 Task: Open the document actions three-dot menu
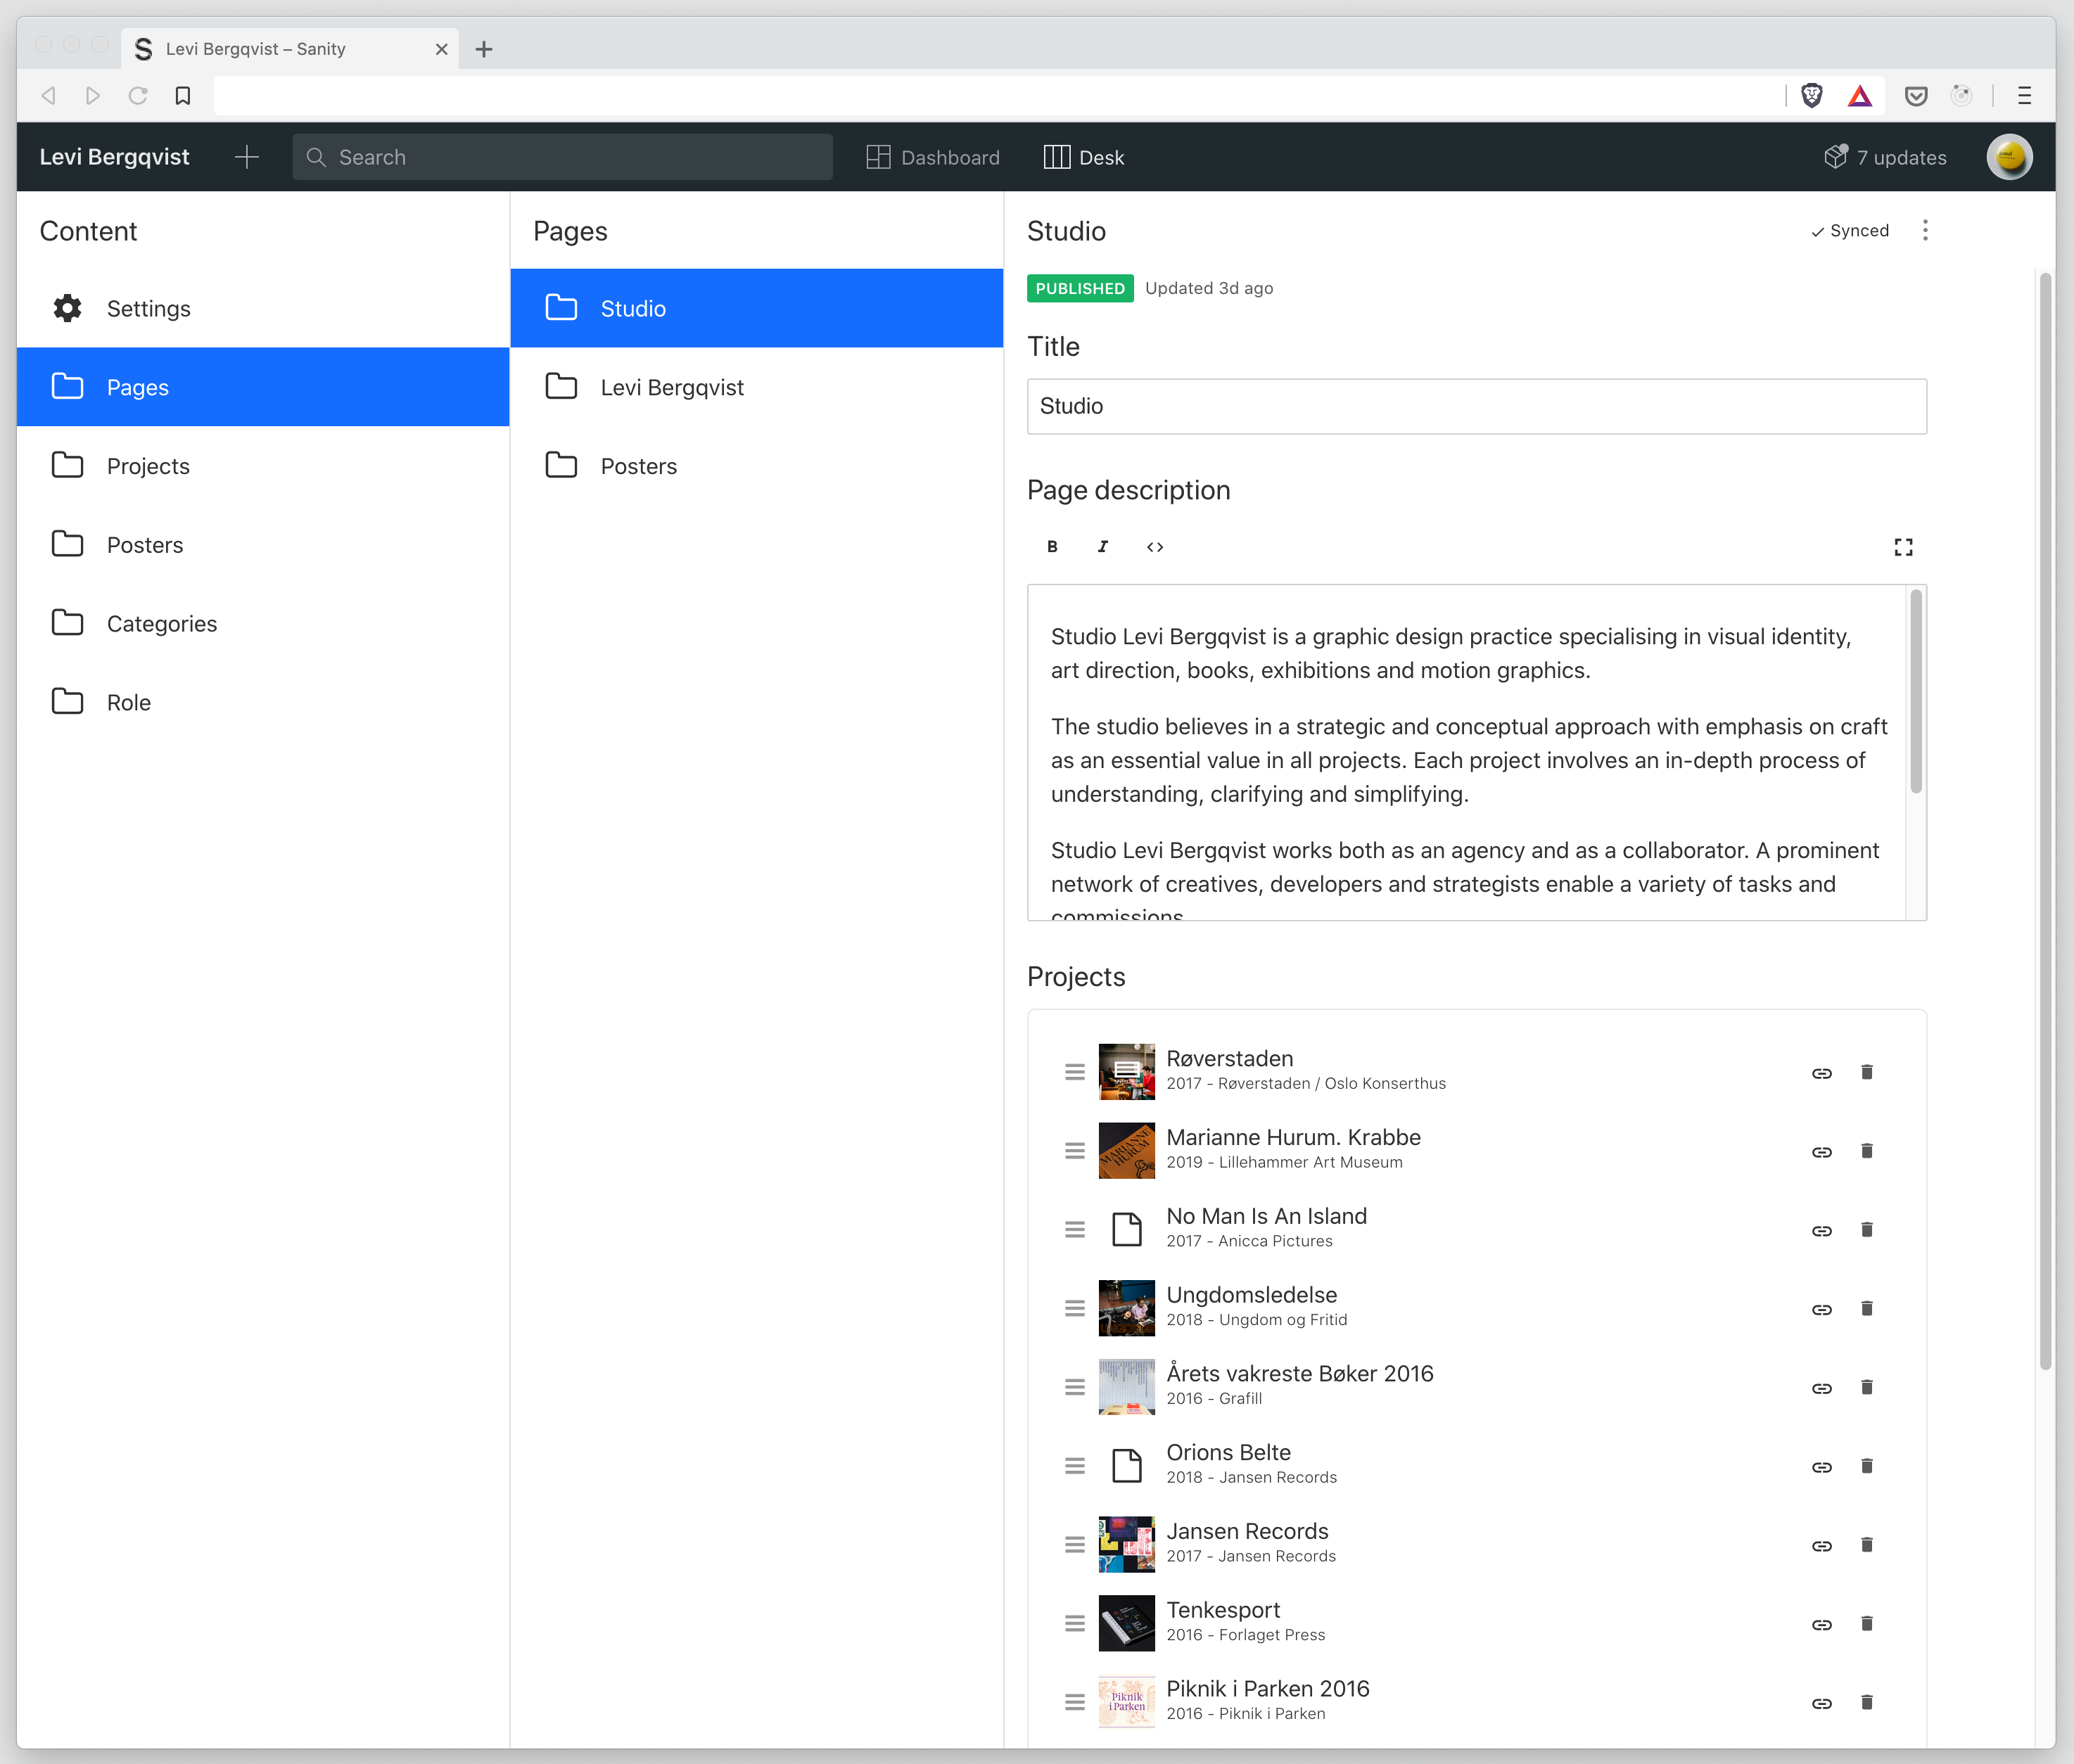point(1925,231)
